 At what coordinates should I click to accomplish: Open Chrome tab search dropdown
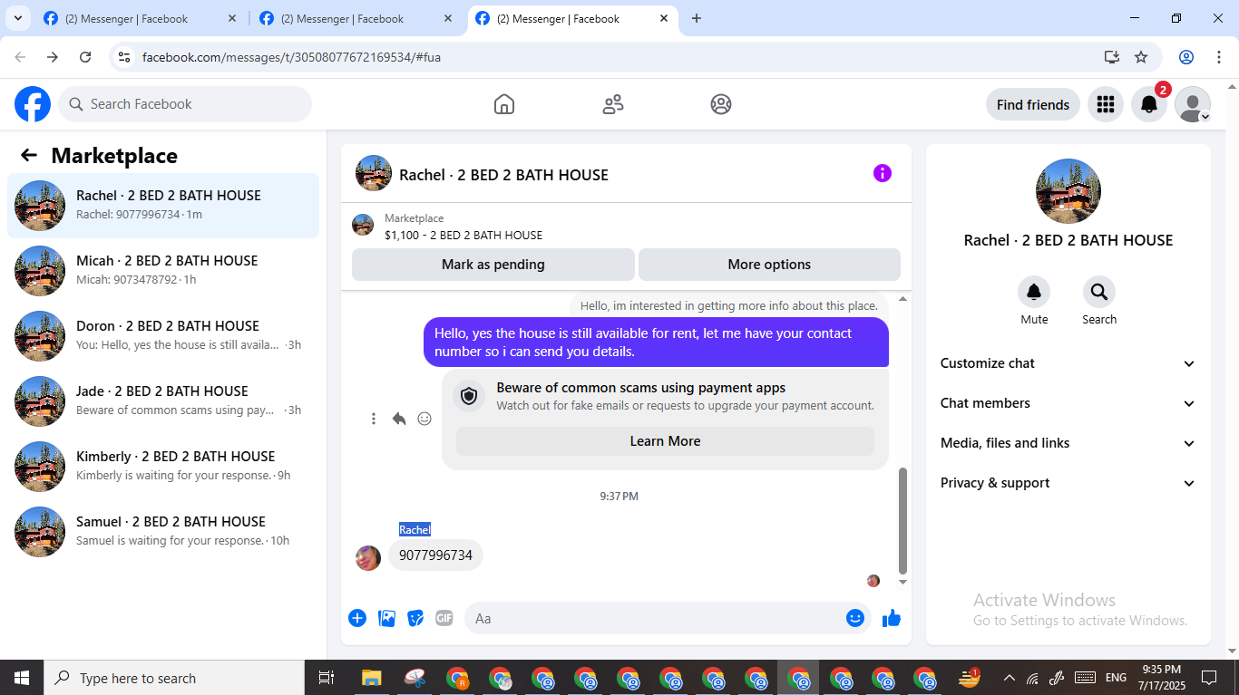click(18, 18)
